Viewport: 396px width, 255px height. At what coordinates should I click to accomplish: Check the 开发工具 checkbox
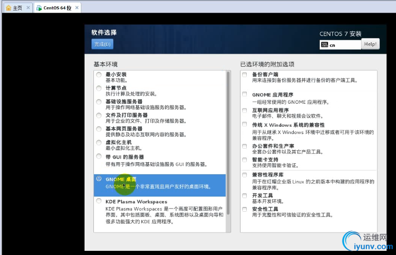click(245, 196)
